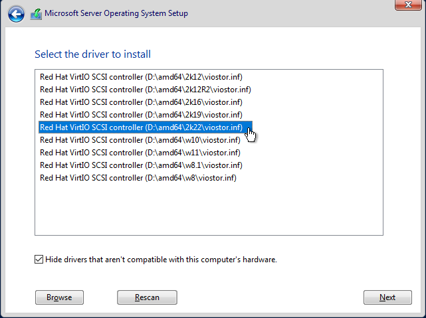Select the w8 viostor.inf driver
The width and height of the screenshot is (426, 318).
coord(138,178)
